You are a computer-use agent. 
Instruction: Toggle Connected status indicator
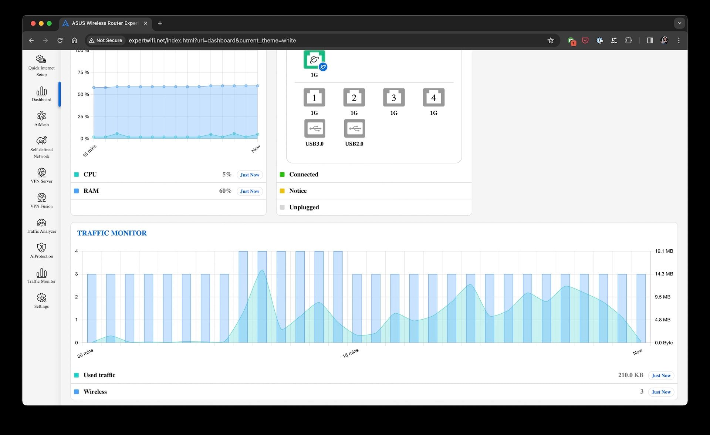[x=282, y=174]
